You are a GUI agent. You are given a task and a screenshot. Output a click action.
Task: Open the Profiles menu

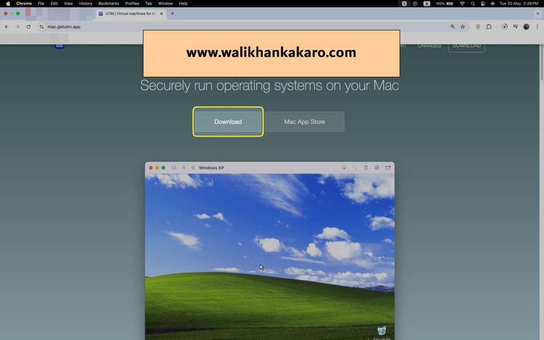point(132,4)
